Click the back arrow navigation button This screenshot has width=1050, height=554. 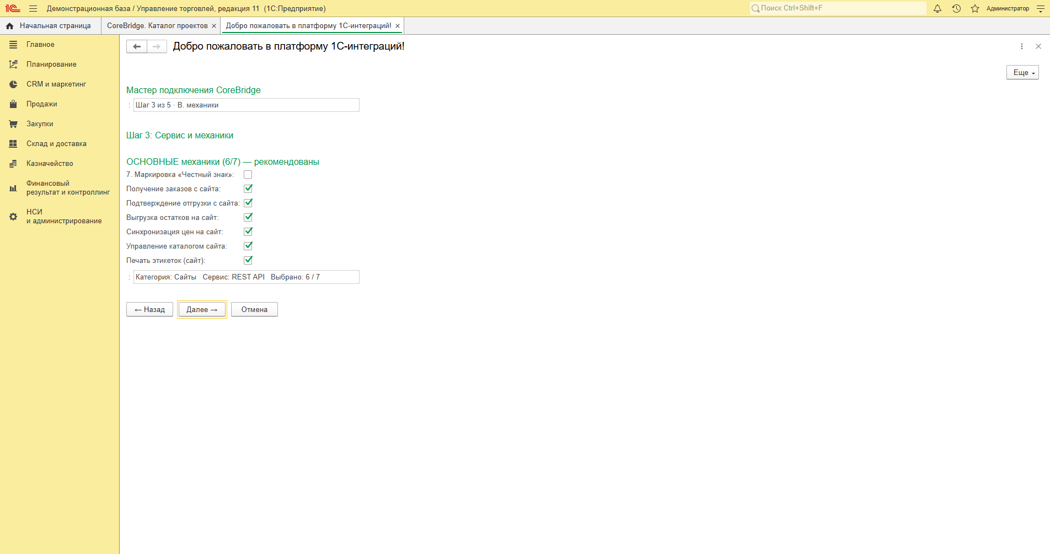click(137, 46)
